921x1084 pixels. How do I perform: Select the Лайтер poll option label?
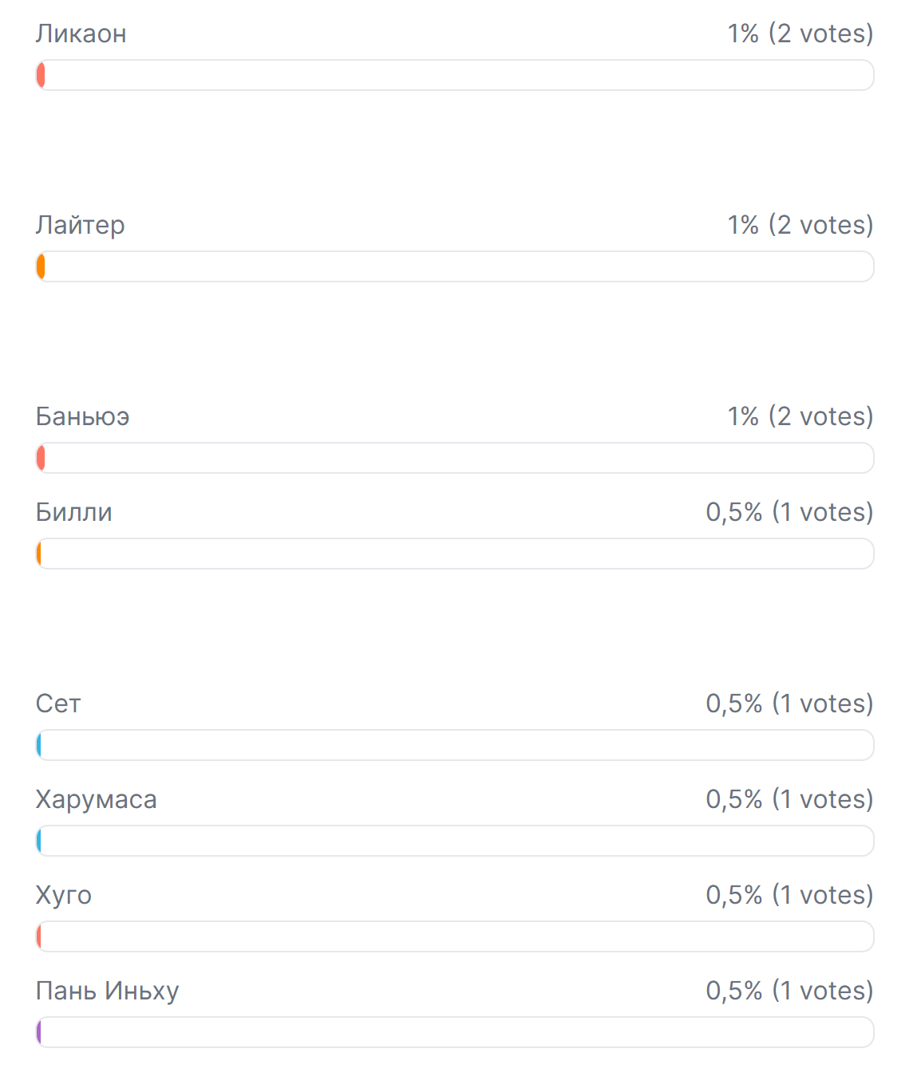[80, 225]
